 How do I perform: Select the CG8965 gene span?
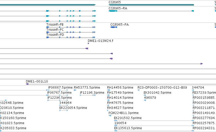151,5
